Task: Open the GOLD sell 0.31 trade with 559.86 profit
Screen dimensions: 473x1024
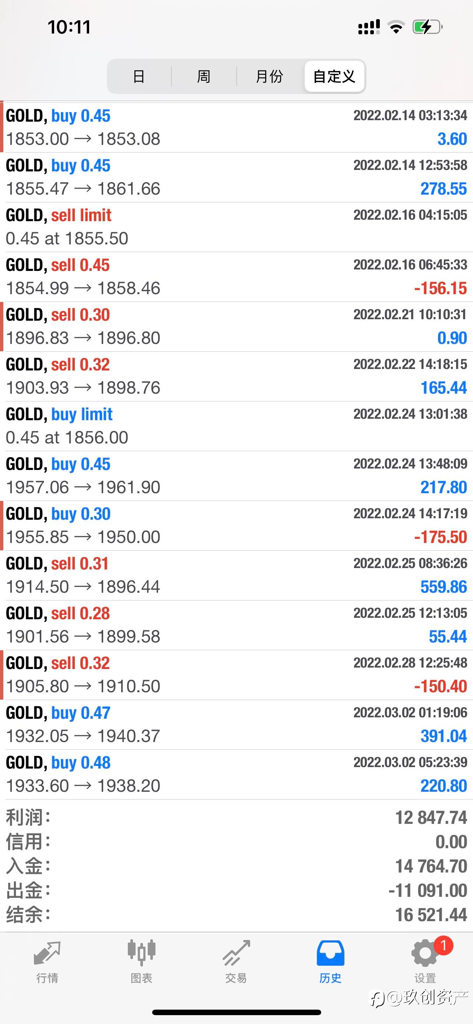Action: pyautogui.click(x=236, y=575)
